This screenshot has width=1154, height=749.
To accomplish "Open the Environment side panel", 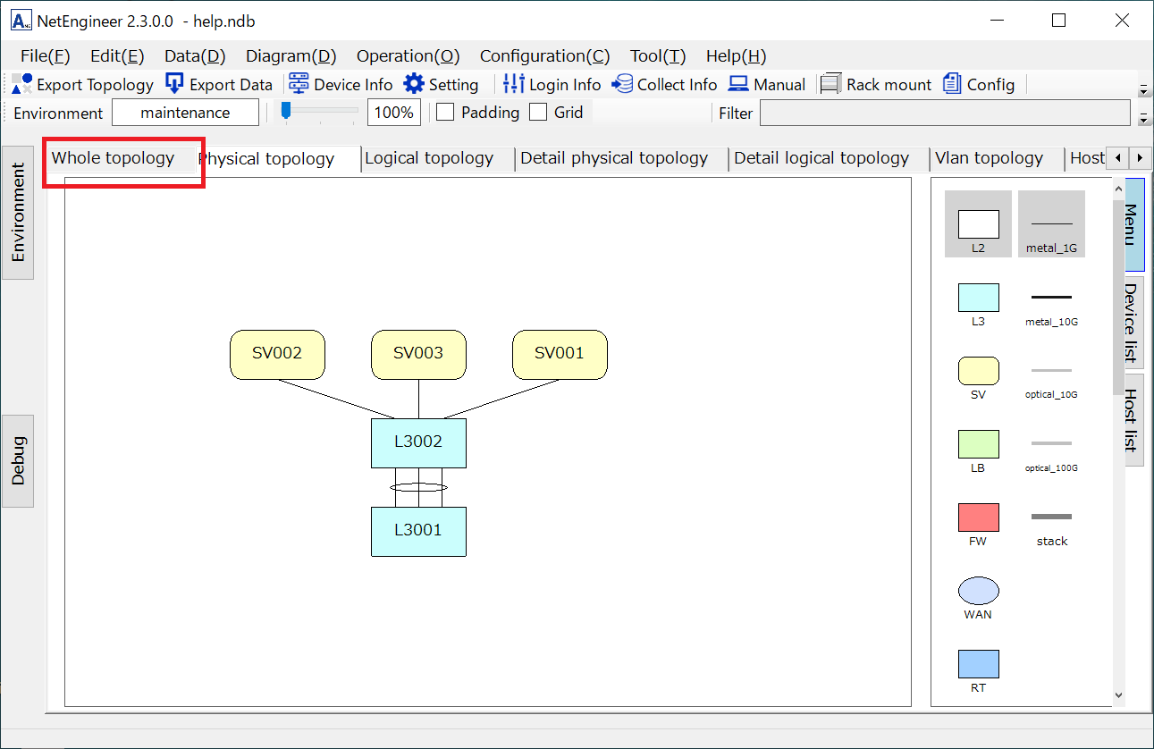I will tap(18, 212).
